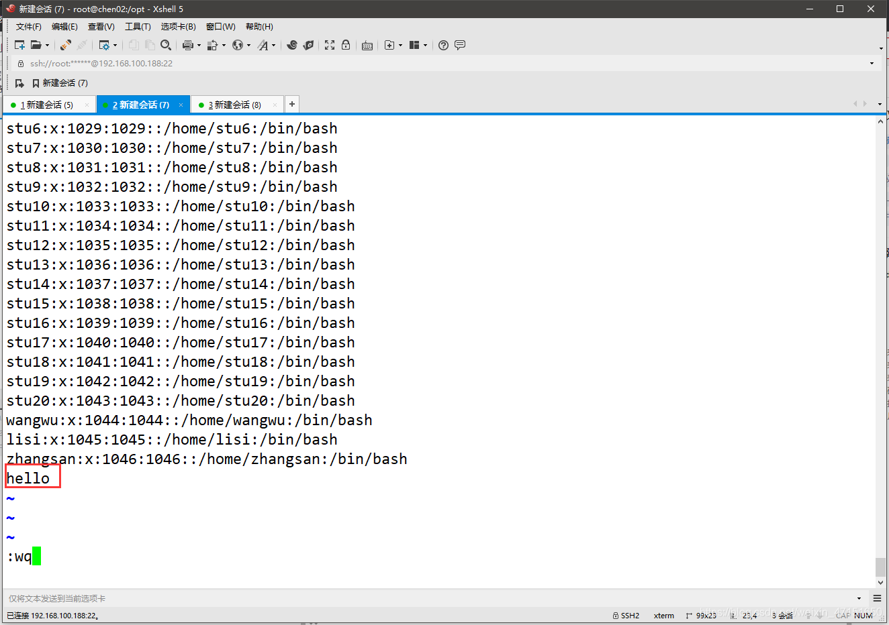Click the terminal scrollbar down arrow
Image resolution: width=889 pixels, height=625 pixels.
click(x=880, y=582)
